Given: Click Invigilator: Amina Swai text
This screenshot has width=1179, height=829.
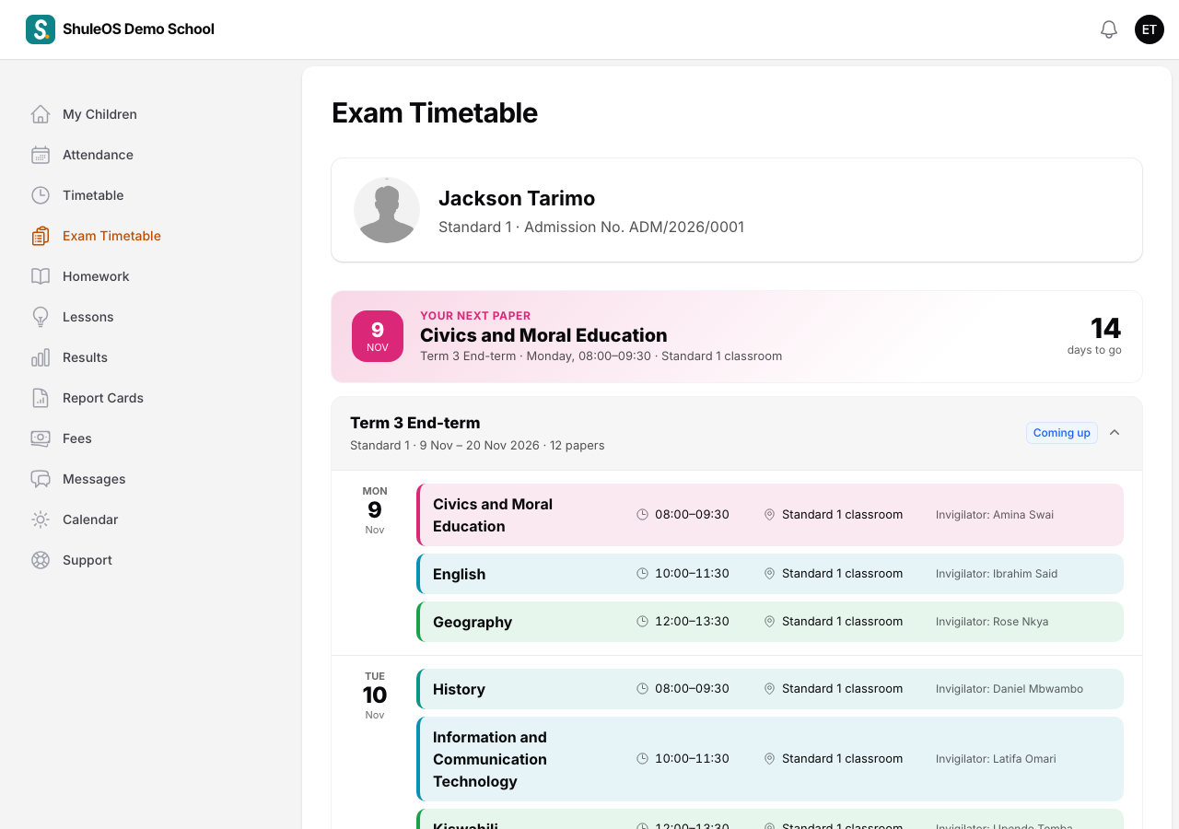Looking at the screenshot, I should [995, 515].
